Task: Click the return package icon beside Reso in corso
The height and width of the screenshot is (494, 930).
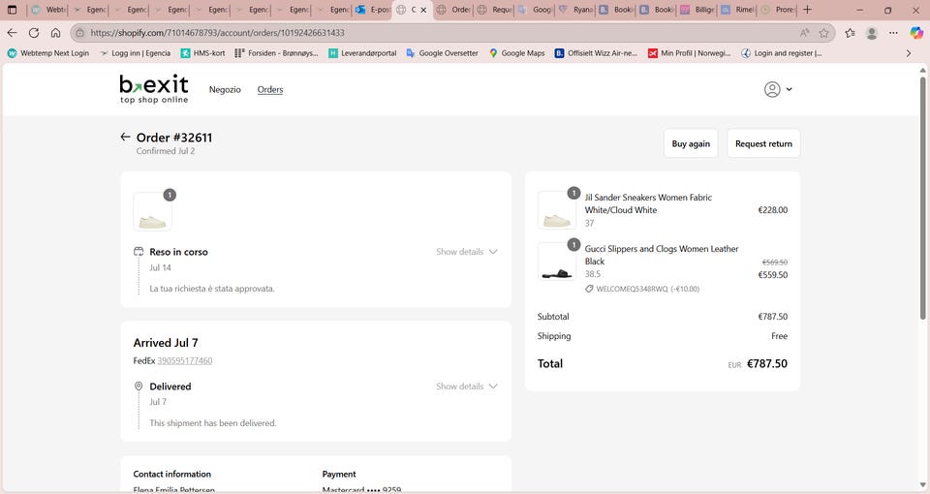Action: pyautogui.click(x=139, y=252)
